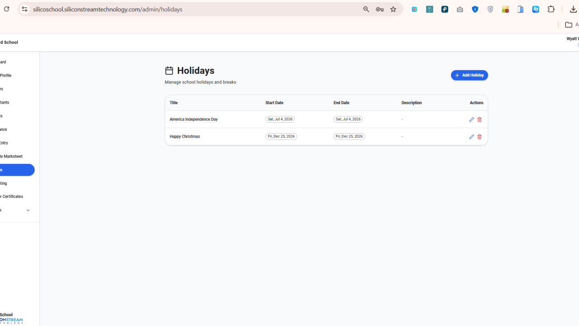The height and width of the screenshot is (326, 579).
Task: Delete the America Independence Day holiday
Action: click(479, 120)
